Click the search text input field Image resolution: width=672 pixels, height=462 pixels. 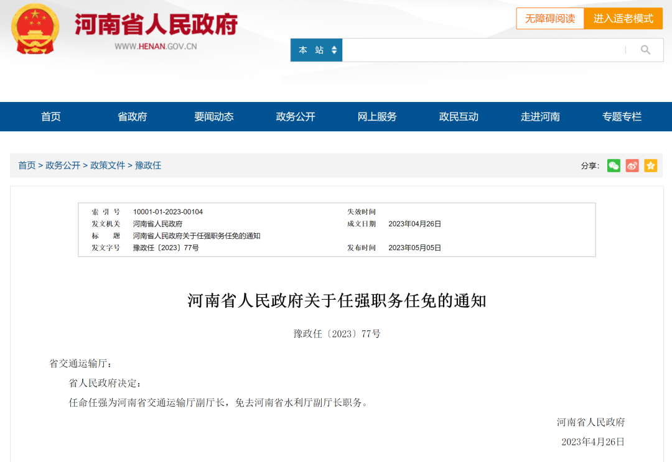click(483, 50)
